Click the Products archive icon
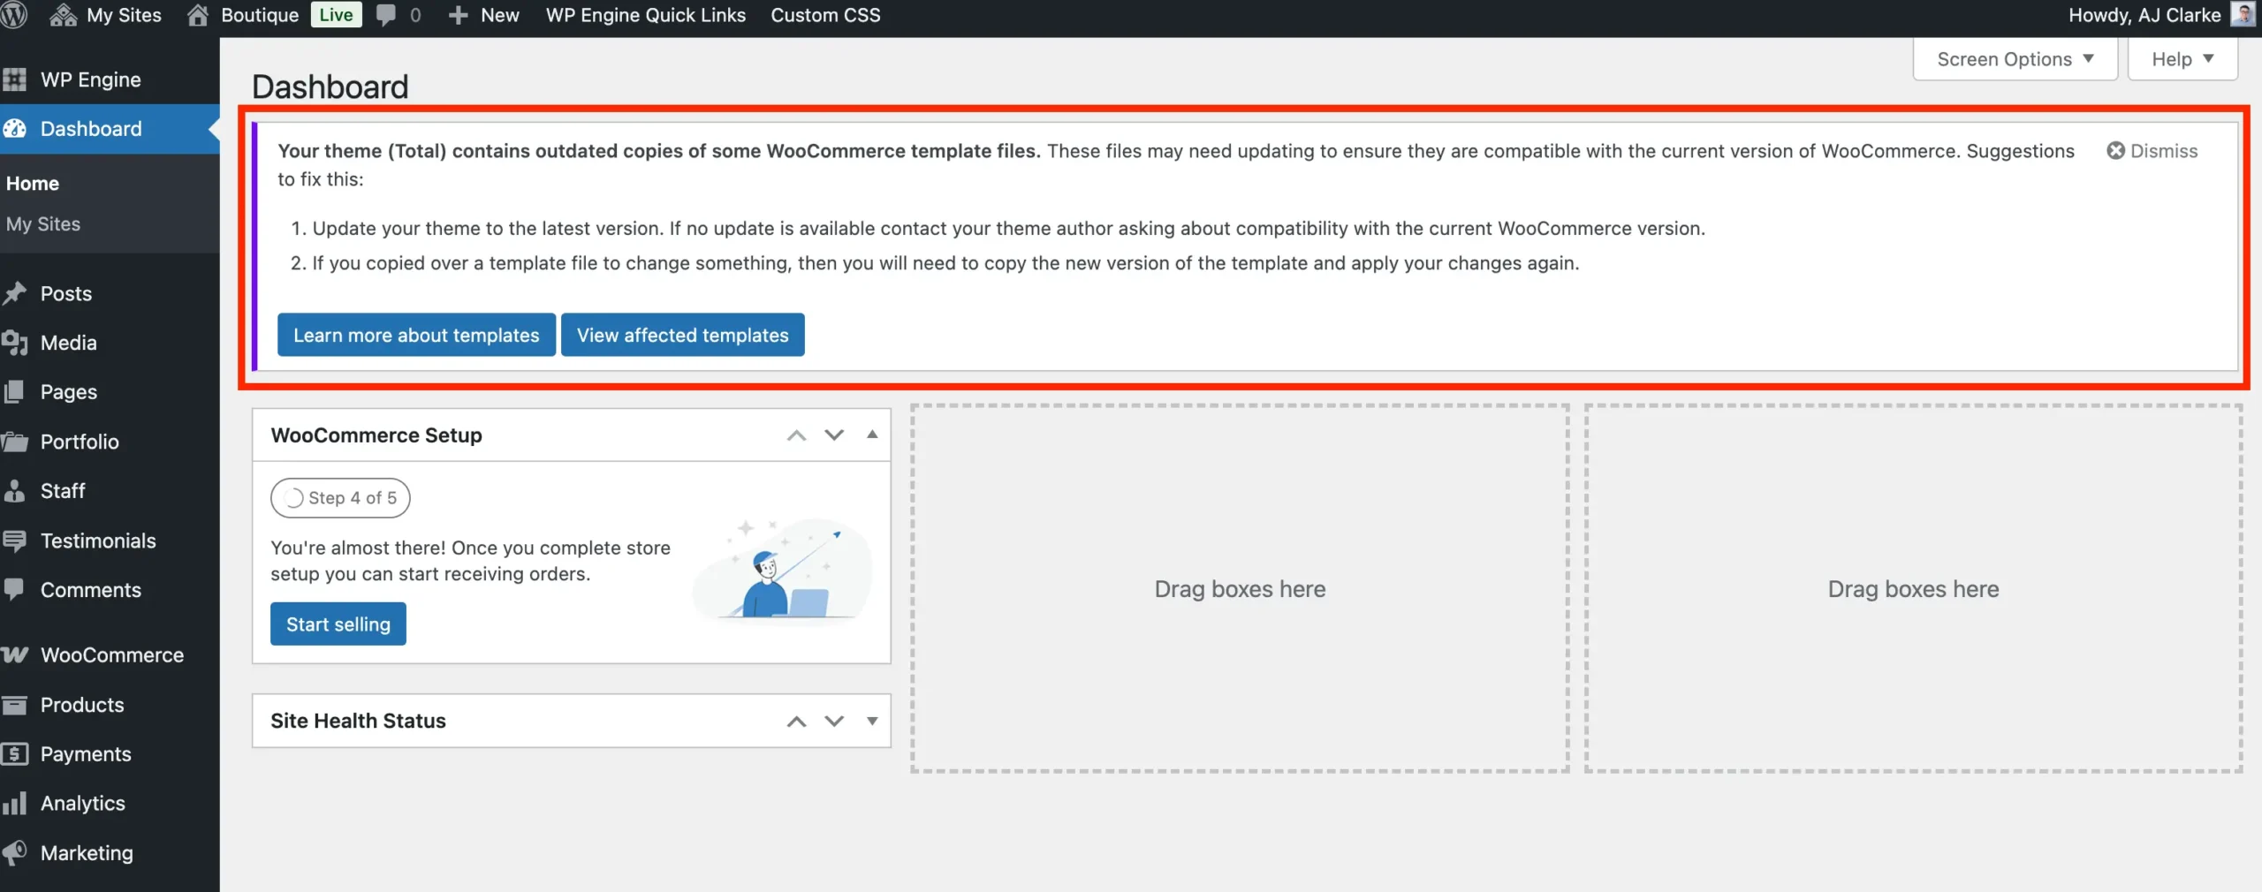The height and width of the screenshot is (892, 2262). [14, 705]
